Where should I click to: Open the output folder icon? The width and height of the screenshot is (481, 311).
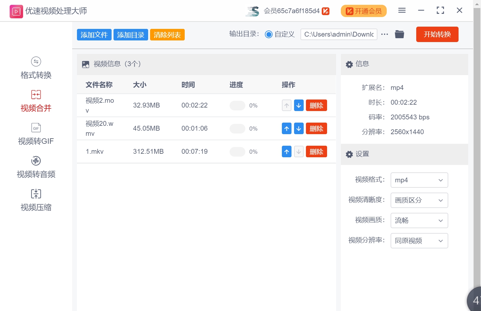(399, 34)
